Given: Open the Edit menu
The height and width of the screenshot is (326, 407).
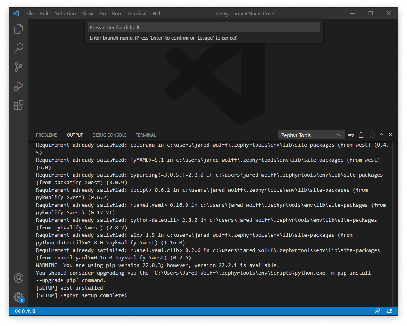Looking at the screenshot, I should tap(44, 14).
